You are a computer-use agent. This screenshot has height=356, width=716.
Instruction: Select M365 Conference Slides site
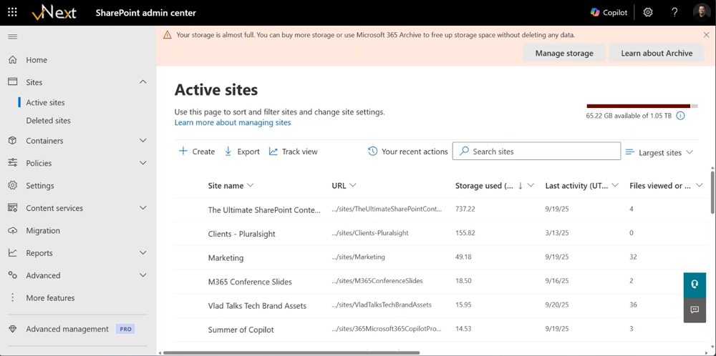pos(250,282)
